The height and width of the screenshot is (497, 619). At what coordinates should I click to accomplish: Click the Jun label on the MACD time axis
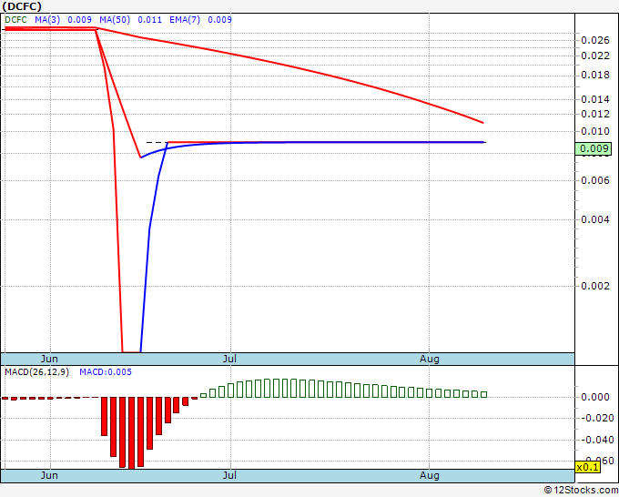[x=49, y=475]
